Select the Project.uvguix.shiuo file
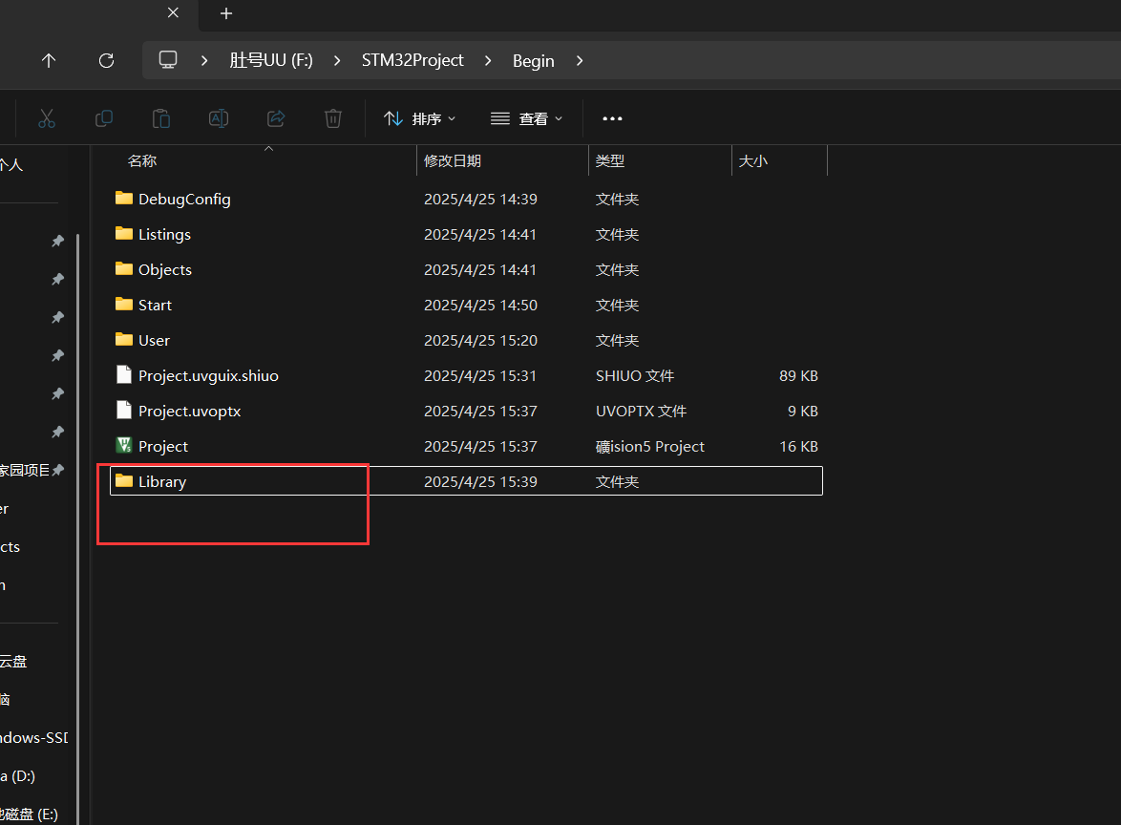Viewport: 1121px width, 825px height. click(466, 375)
